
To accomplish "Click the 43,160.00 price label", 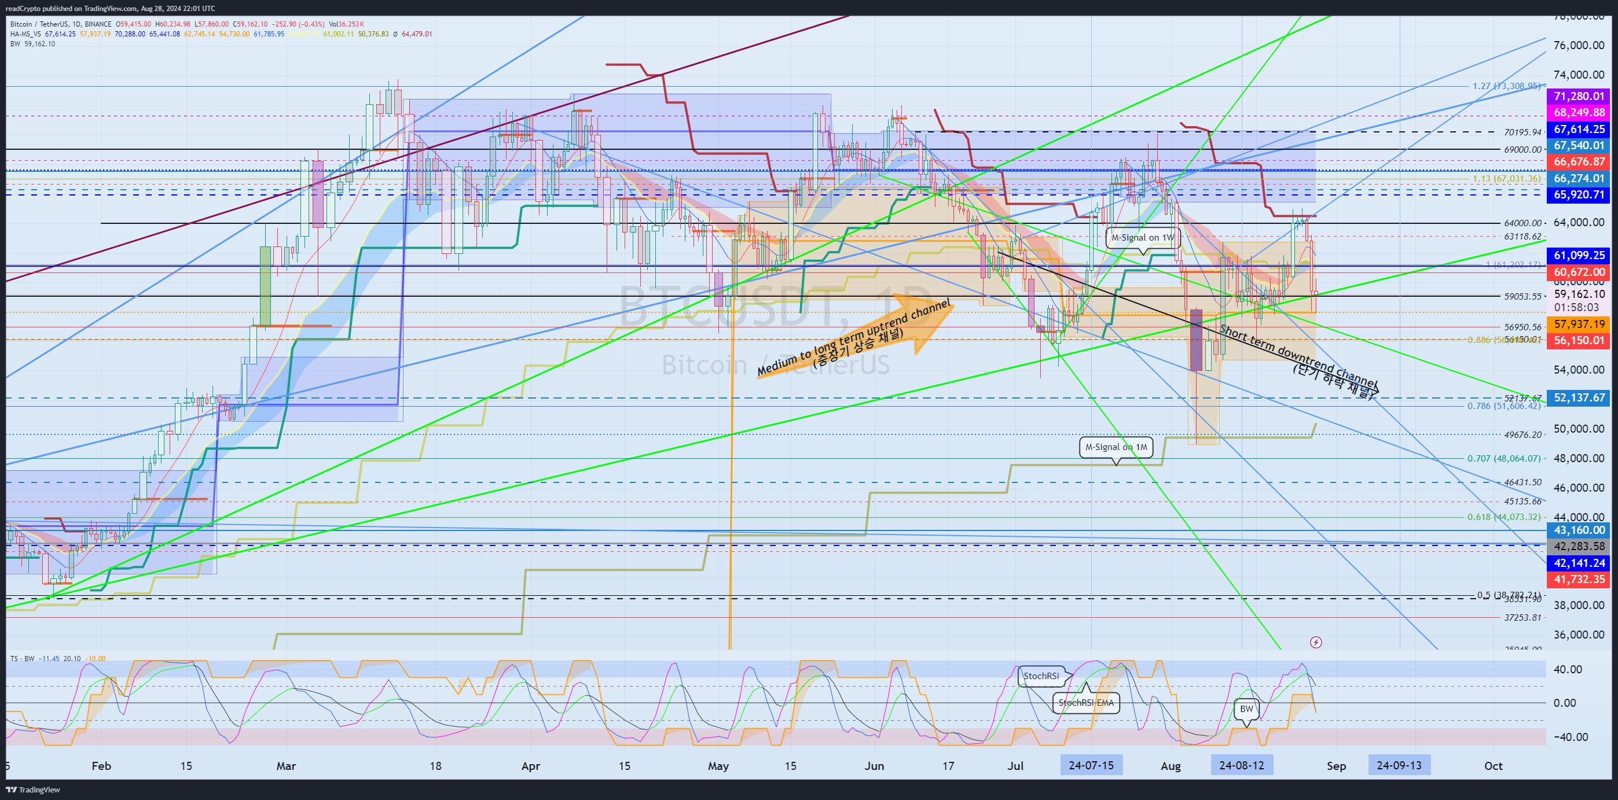I will [x=1579, y=530].
